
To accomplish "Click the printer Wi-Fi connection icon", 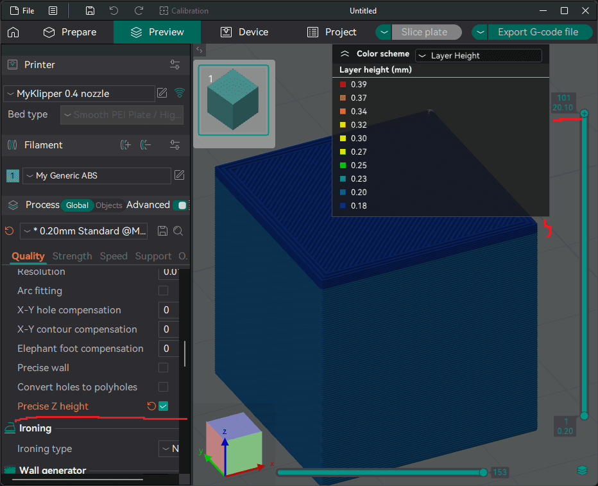I will click(179, 92).
